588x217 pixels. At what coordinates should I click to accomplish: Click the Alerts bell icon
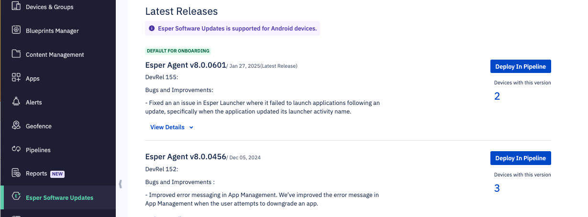pyautogui.click(x=16, y=102)
